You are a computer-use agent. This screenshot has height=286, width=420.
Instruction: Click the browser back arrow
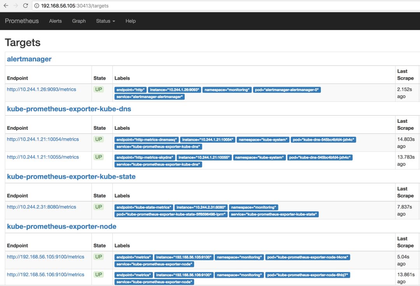tap(6, 5)
